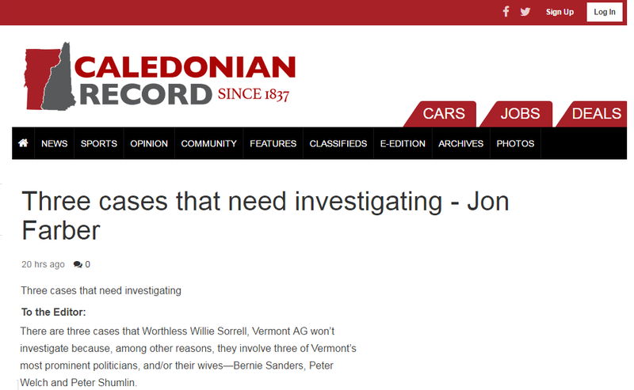Click the Caledonian Record logo
This screenshot has width=634, height=390.
tap(160, 76)
